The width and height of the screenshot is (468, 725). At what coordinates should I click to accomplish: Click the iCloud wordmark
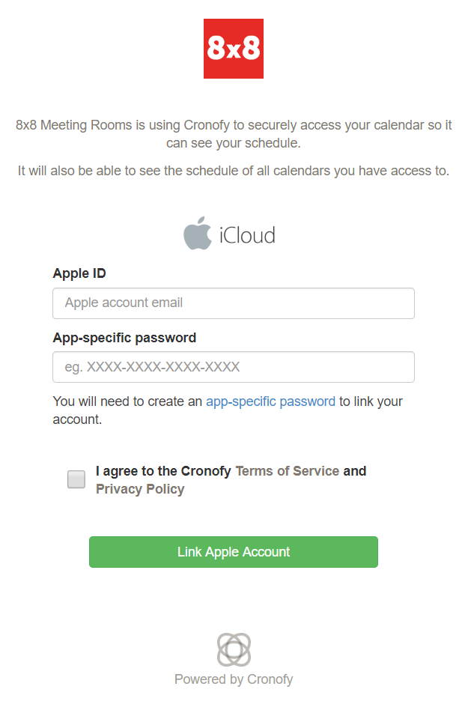[x=247, y=235]
